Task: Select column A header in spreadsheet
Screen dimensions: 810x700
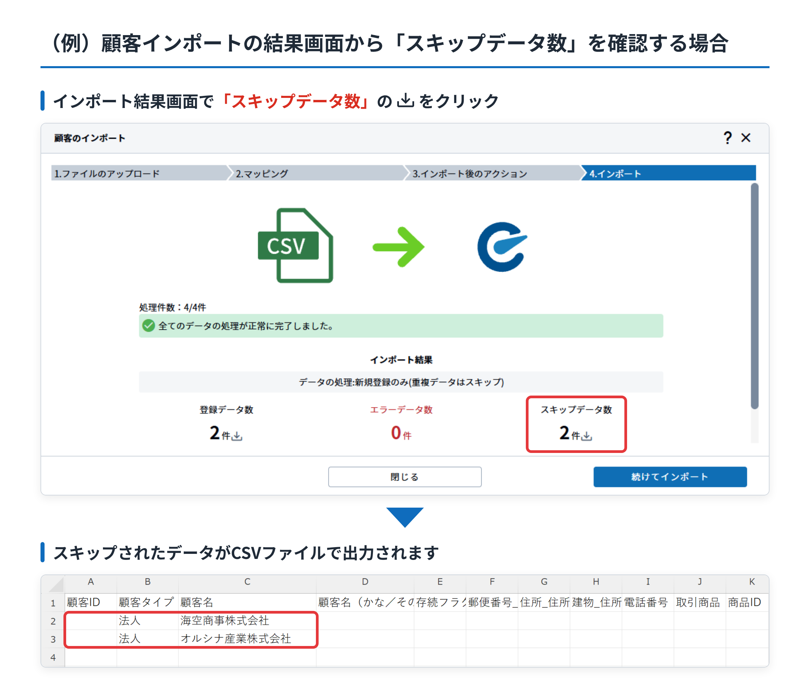Action: [91, 582]
